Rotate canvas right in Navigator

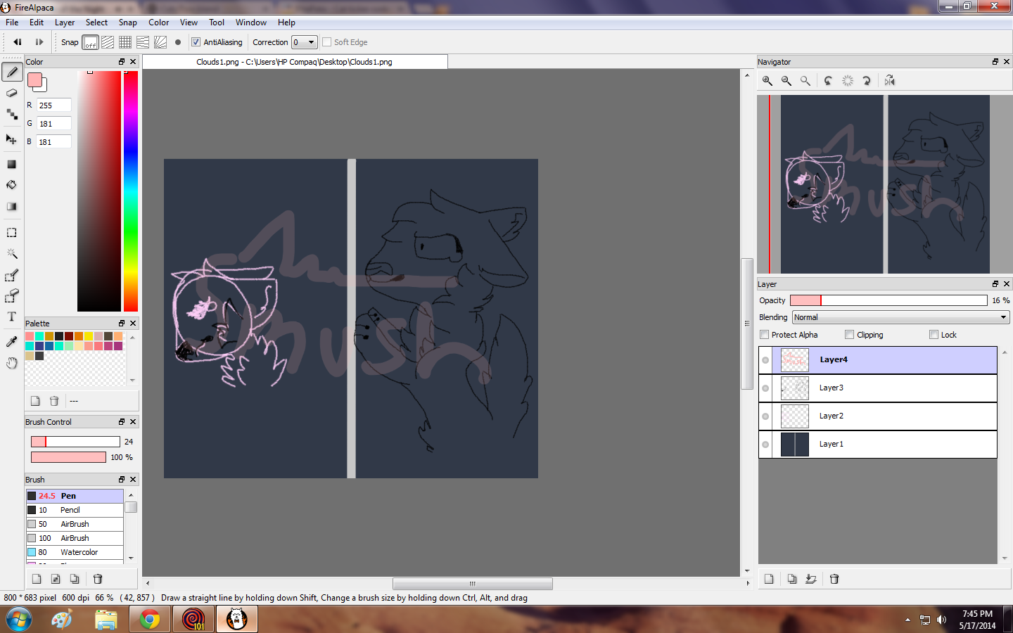click(x=867, y=81)
